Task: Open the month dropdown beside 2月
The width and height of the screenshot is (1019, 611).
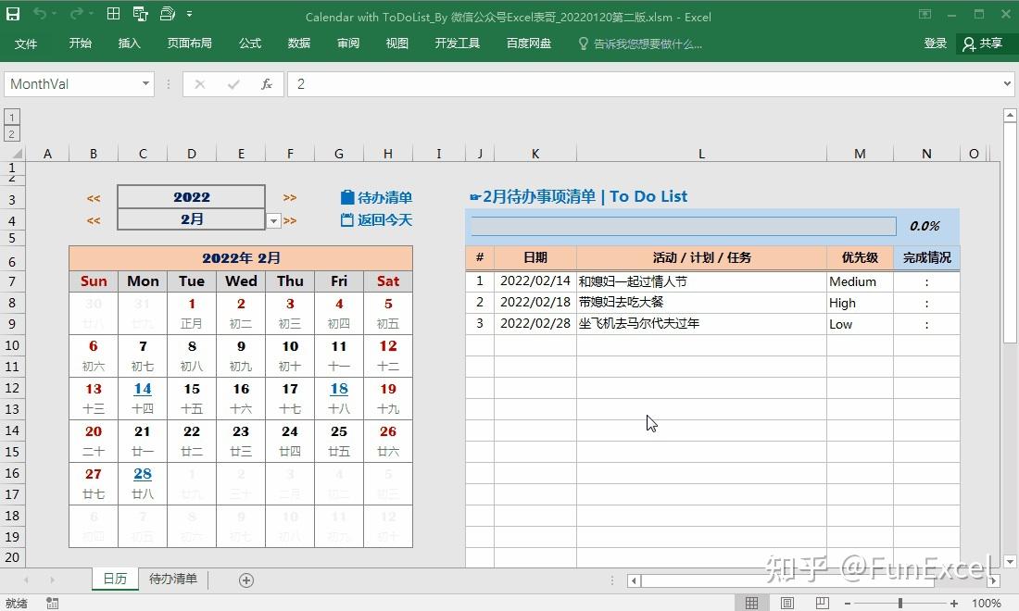Action: 272,219
